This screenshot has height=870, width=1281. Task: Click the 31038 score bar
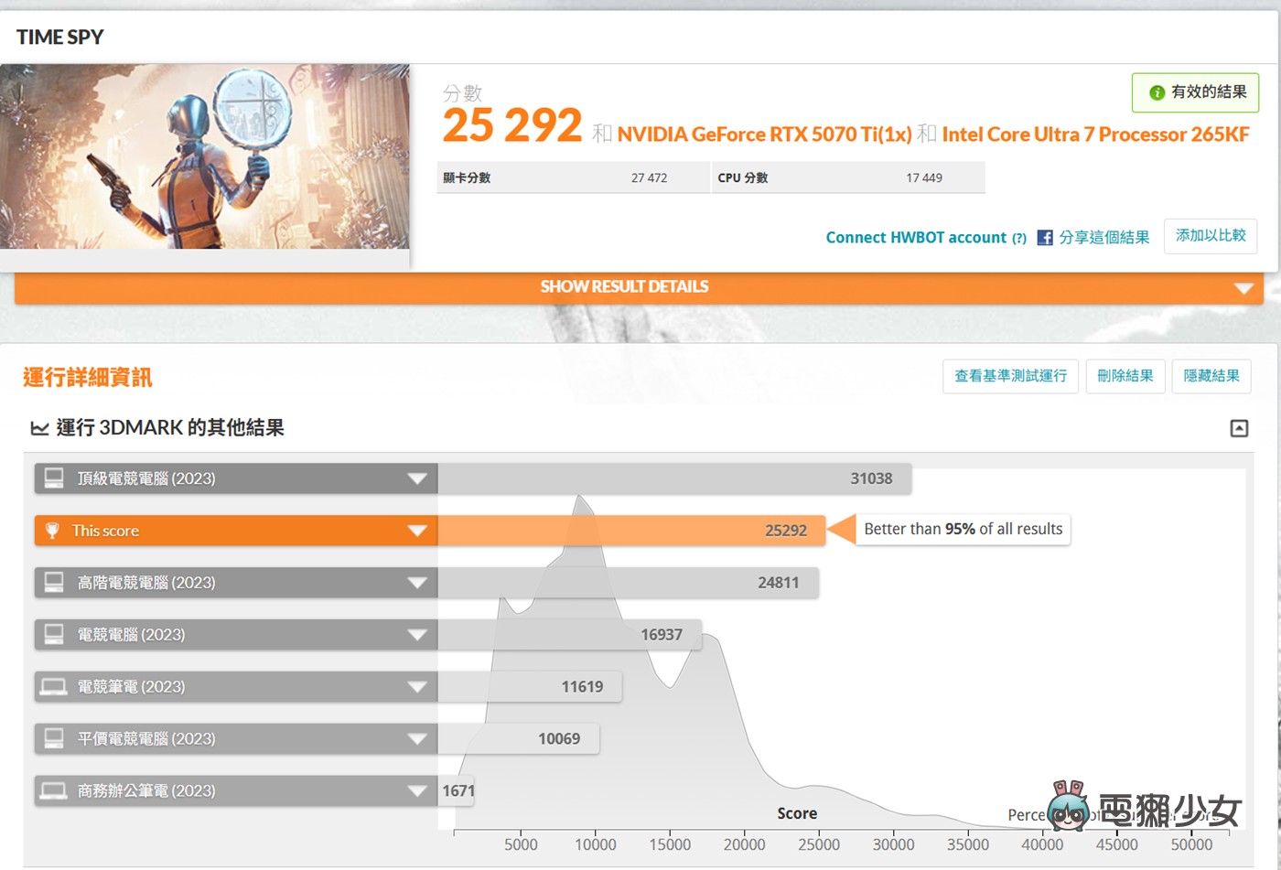pos(674,478)
